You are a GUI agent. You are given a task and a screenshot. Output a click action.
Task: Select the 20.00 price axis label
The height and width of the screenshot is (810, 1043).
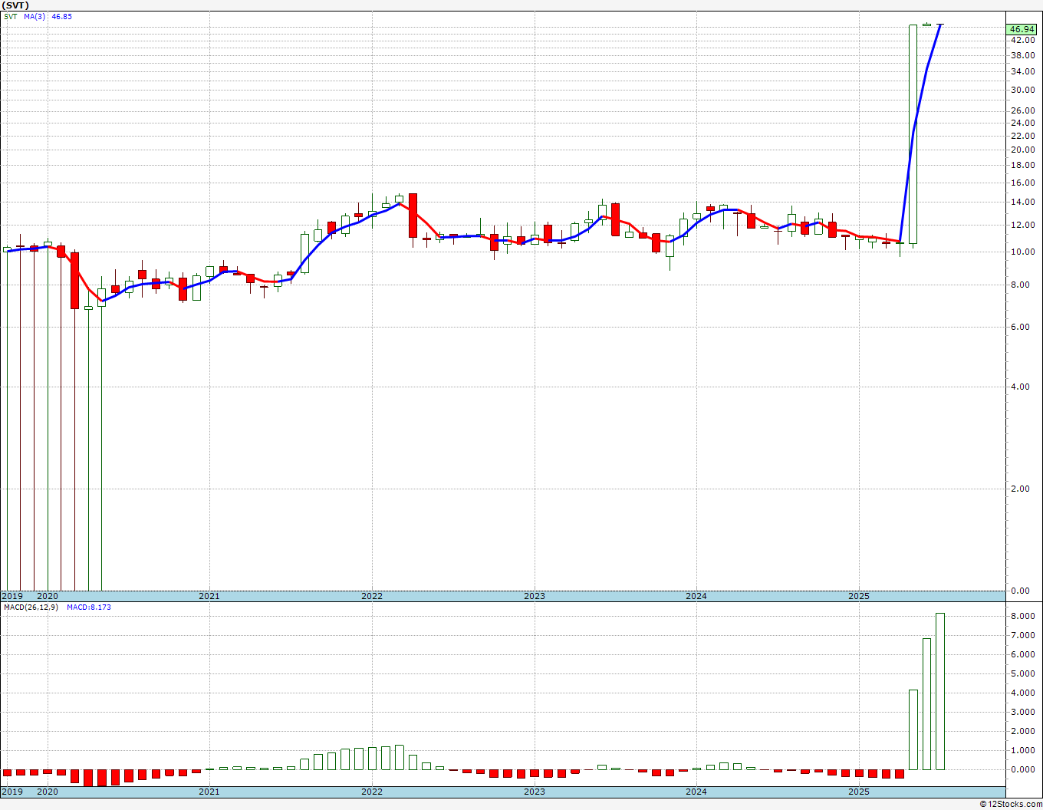click(1022, 150)
